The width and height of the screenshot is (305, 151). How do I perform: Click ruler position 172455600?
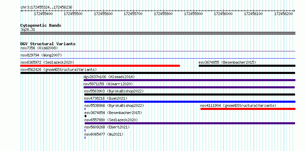(x=103, y=14)
